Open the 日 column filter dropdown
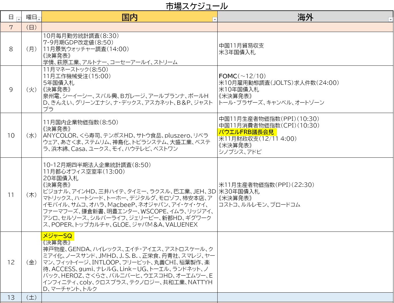This screenshot has height=303, width=394. tap(19, 20)
